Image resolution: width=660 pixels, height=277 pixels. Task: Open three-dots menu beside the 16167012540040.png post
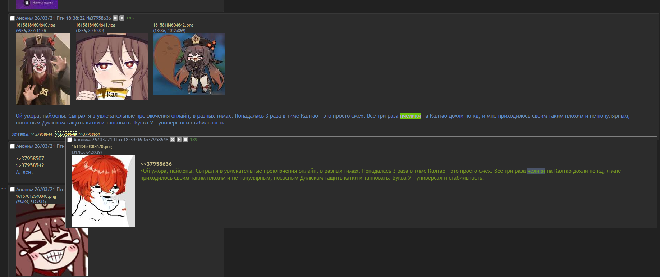click(x=4, y=188)
